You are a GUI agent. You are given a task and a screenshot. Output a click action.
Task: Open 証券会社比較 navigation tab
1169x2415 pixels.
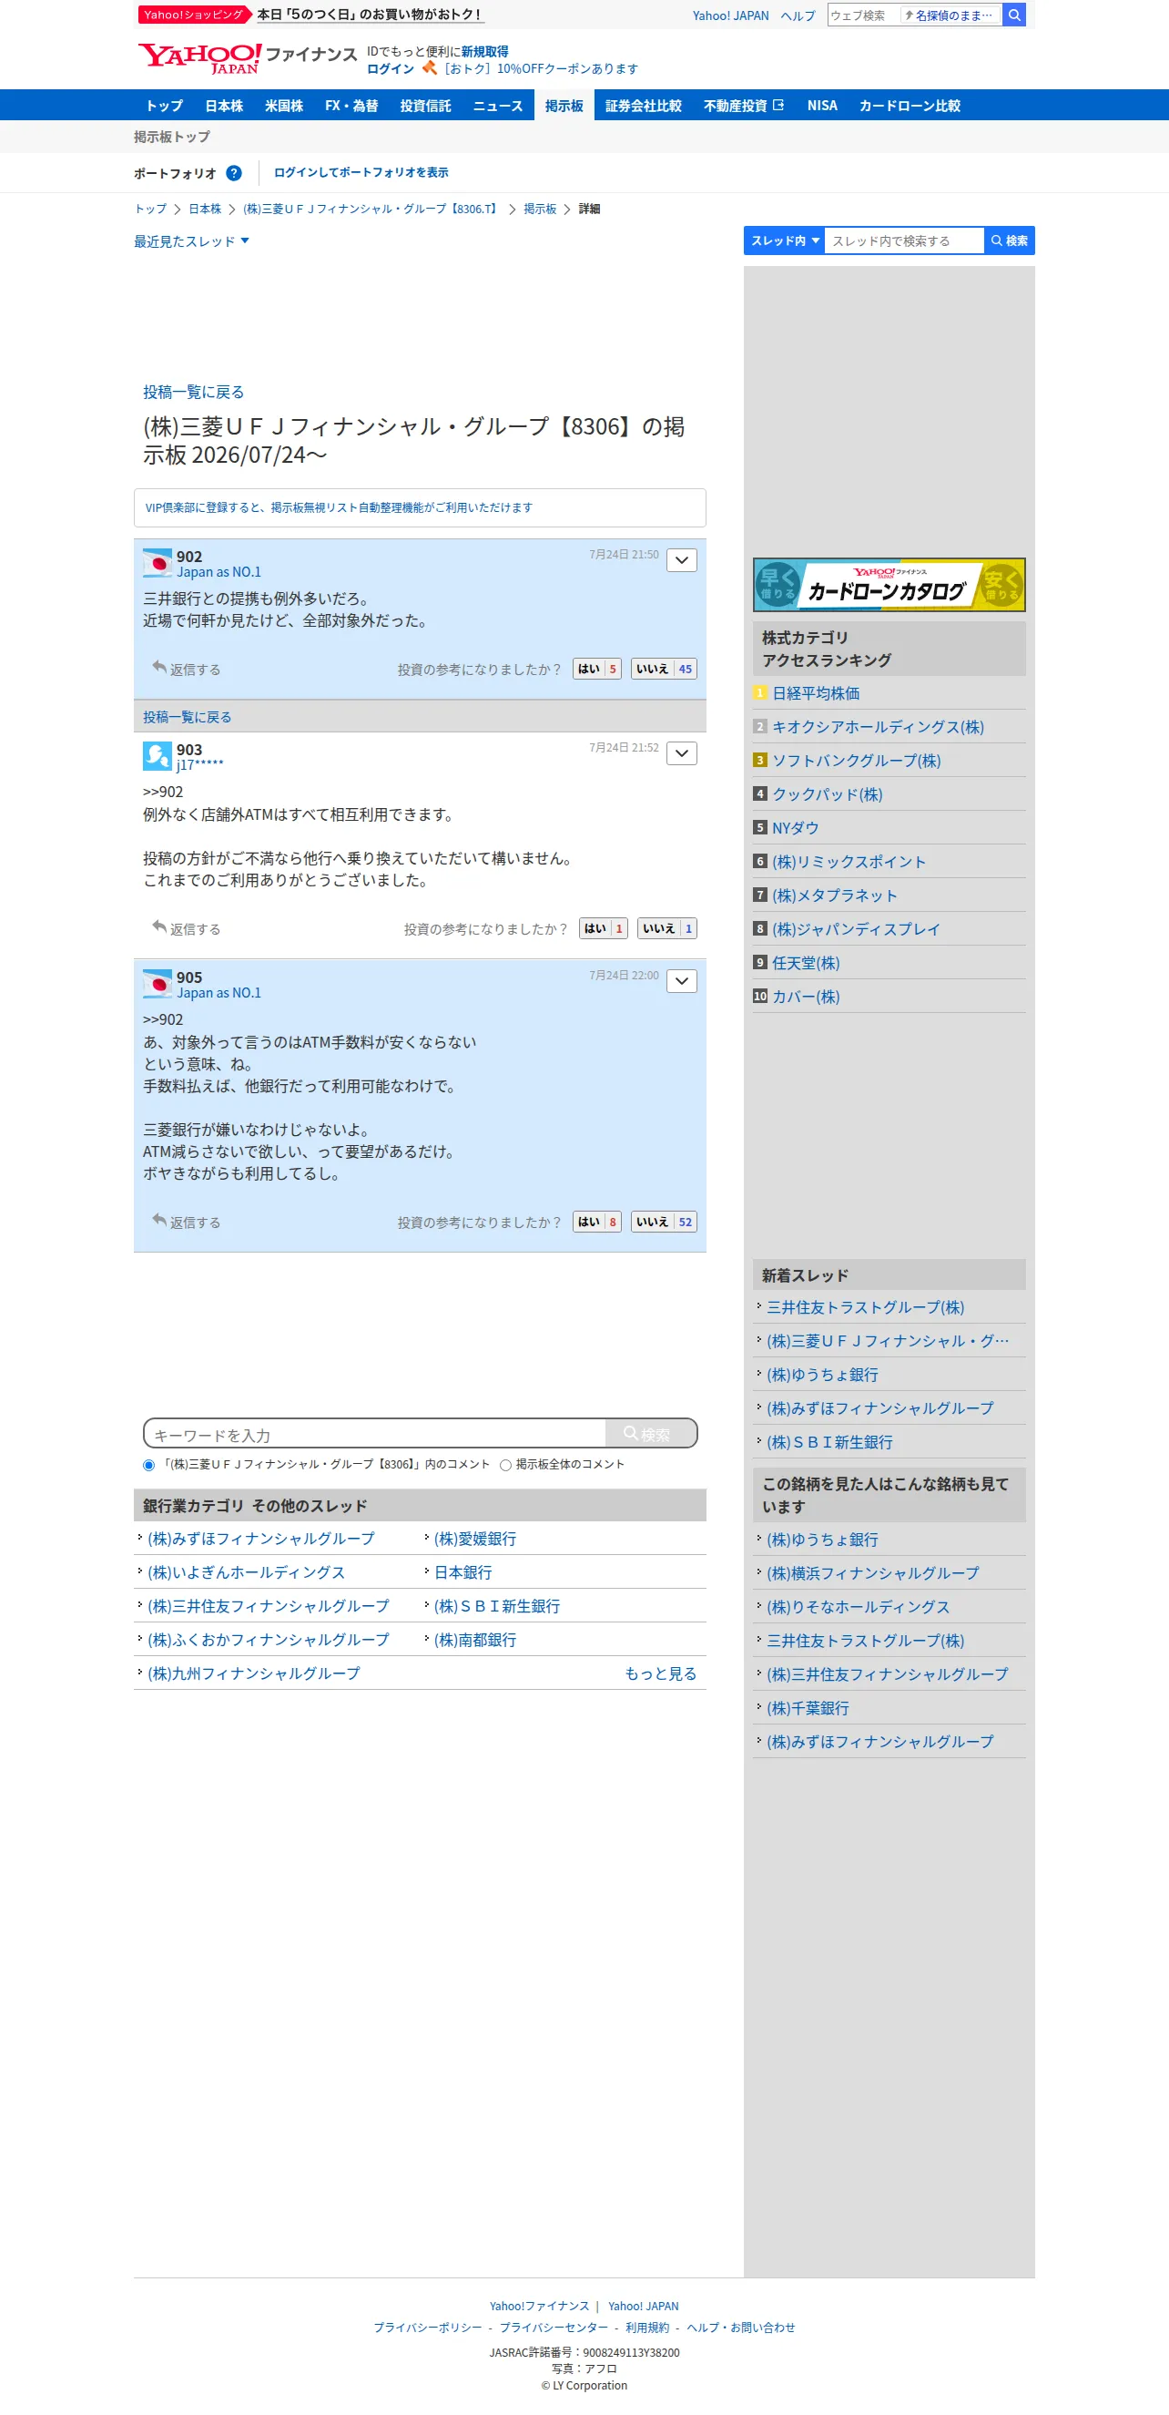[644, 106]
